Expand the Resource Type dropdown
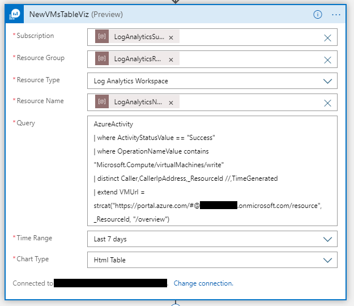The image size is (354, 306). [327, 81]
